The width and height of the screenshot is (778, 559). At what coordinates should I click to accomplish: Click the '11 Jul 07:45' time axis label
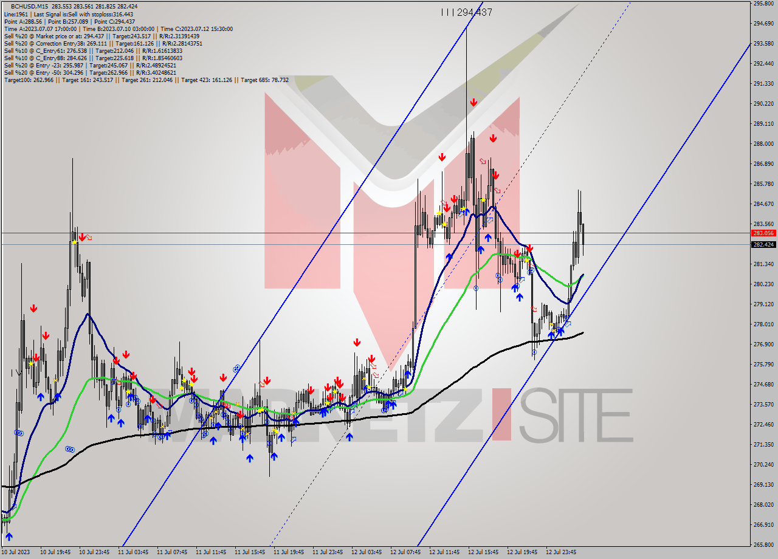pyautogui.click(x=172, y=552)
